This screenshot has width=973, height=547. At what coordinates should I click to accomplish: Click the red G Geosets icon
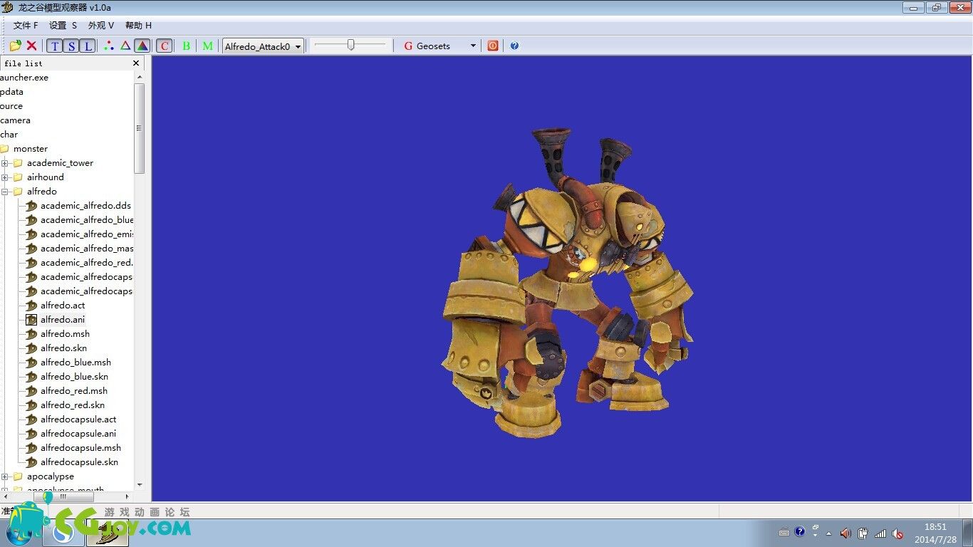[408, 46]
